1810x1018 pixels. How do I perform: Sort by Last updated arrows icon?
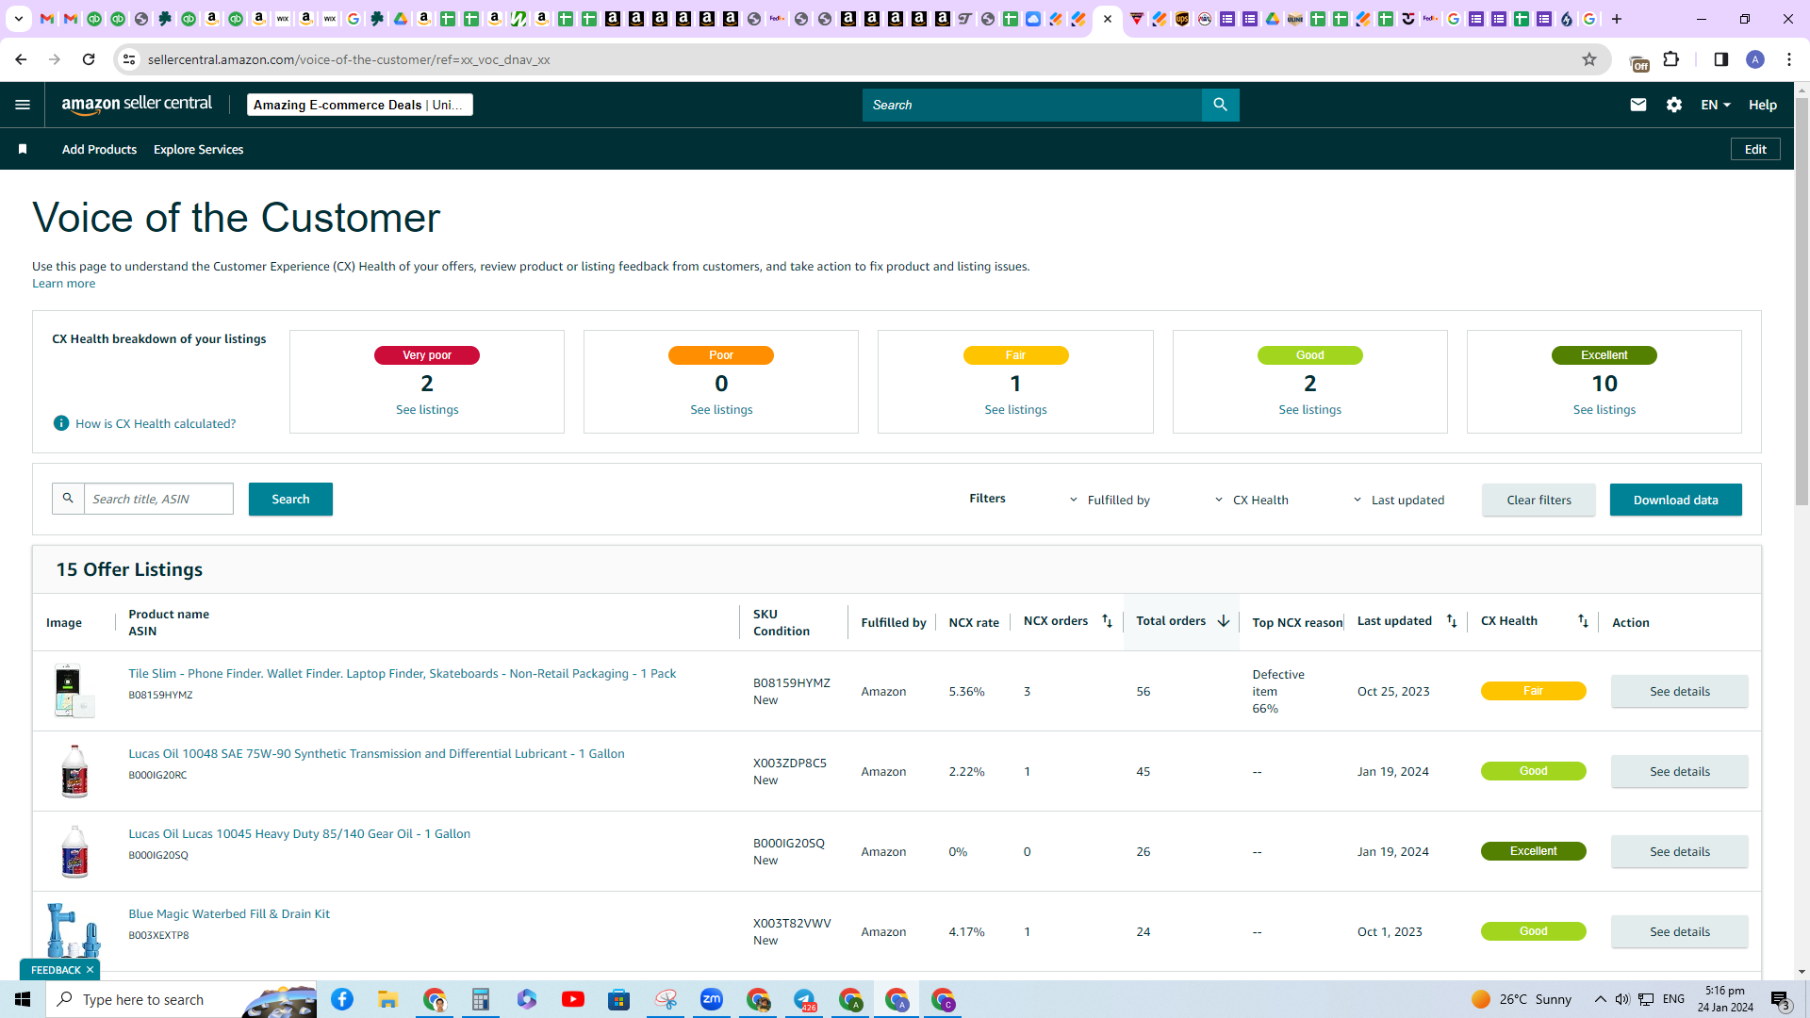pyautogui.click(x=1452, y=621)
